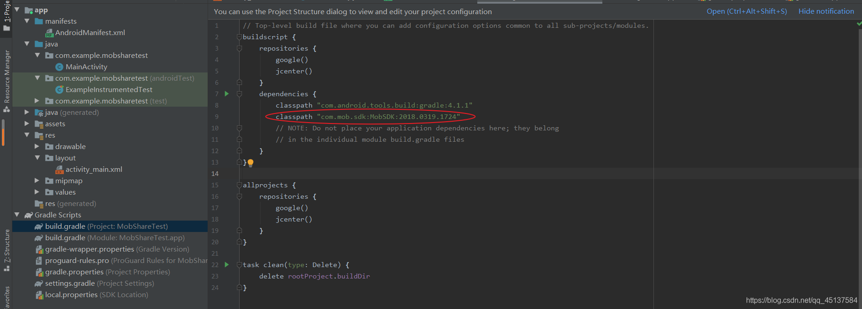The height and width of the screenshot is (309, 862).
Task: Collapse the manifests folder
Action: 27,21
